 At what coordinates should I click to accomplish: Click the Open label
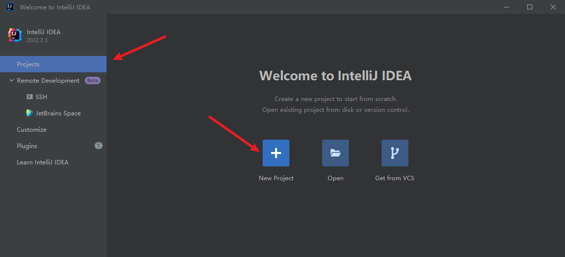[336, 178]
